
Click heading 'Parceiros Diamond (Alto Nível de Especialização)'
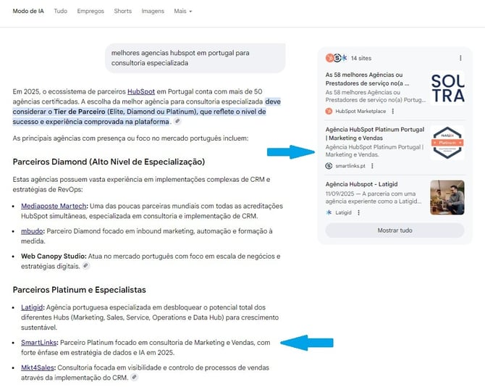[x=109, y=162]
